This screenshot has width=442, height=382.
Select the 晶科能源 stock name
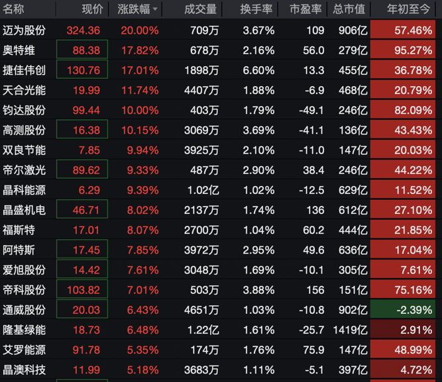tap(24, 190)
